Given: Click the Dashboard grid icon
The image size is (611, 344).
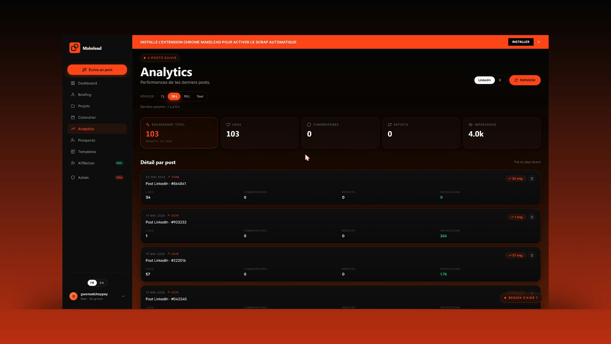Looking at the screenshot, I should (73, 83).
